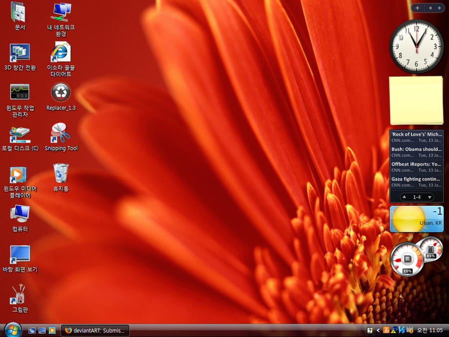The width and height of the screenshot is (449, 337).
Task: Click the analog clock gadget
Action: pos(417,46)
